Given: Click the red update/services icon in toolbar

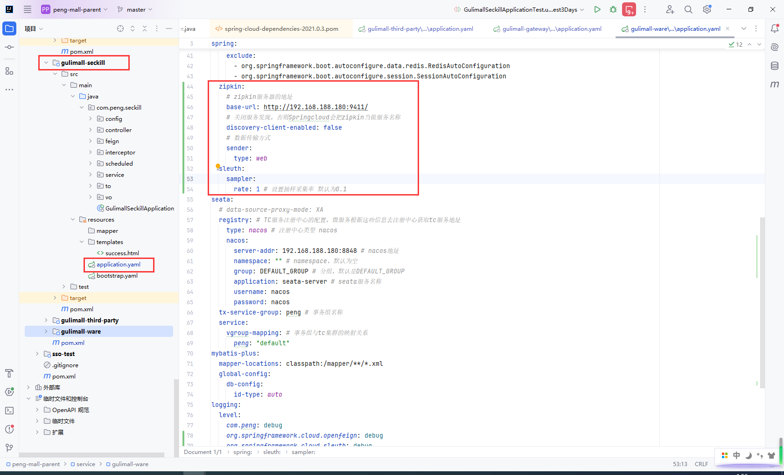Looking at the screenshot, I should [x=629, y=9].
